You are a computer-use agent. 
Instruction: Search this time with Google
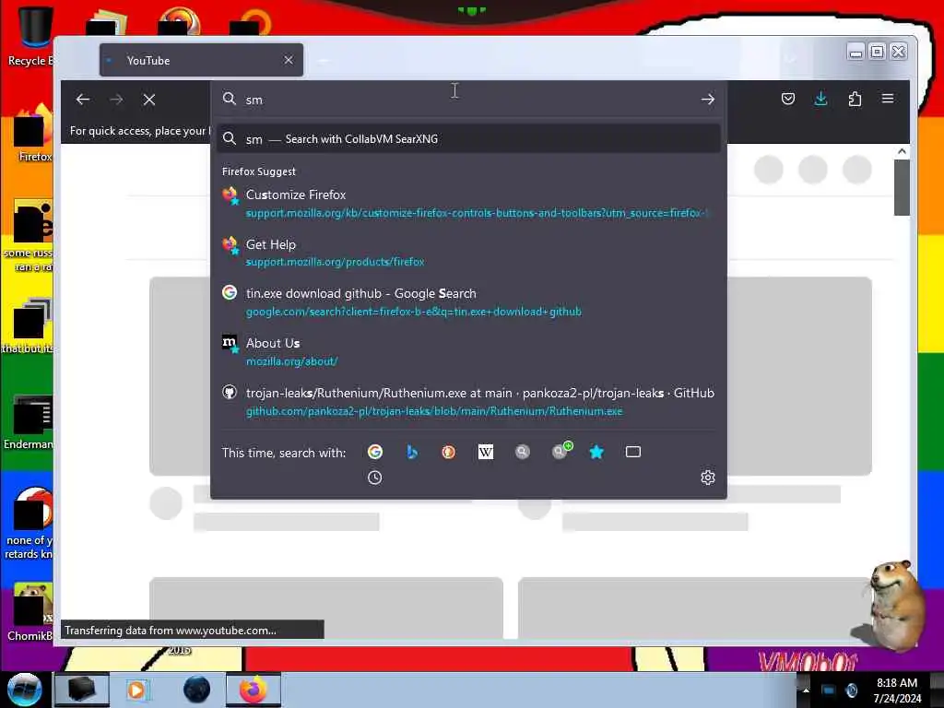pyautogui.click(x=375, y=452)
